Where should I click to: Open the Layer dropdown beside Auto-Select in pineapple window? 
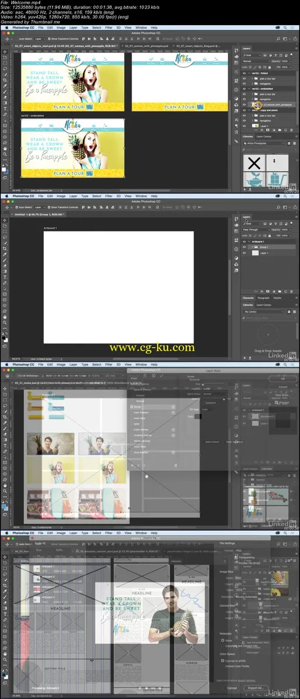[x=40, y=39]
